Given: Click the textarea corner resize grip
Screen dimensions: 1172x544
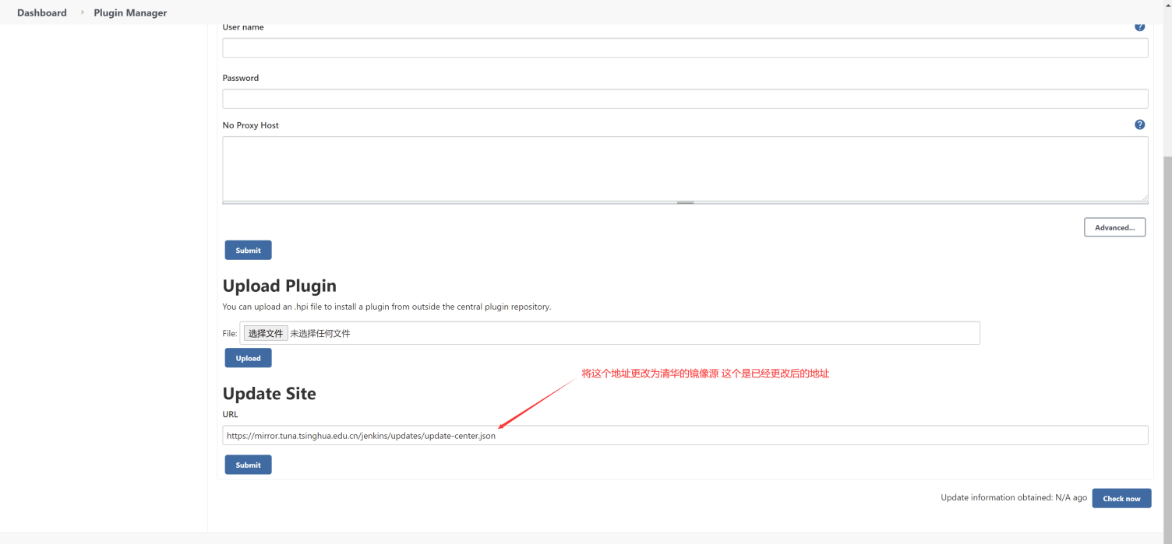Looking at the screenshot, I should pos(1144,198).
